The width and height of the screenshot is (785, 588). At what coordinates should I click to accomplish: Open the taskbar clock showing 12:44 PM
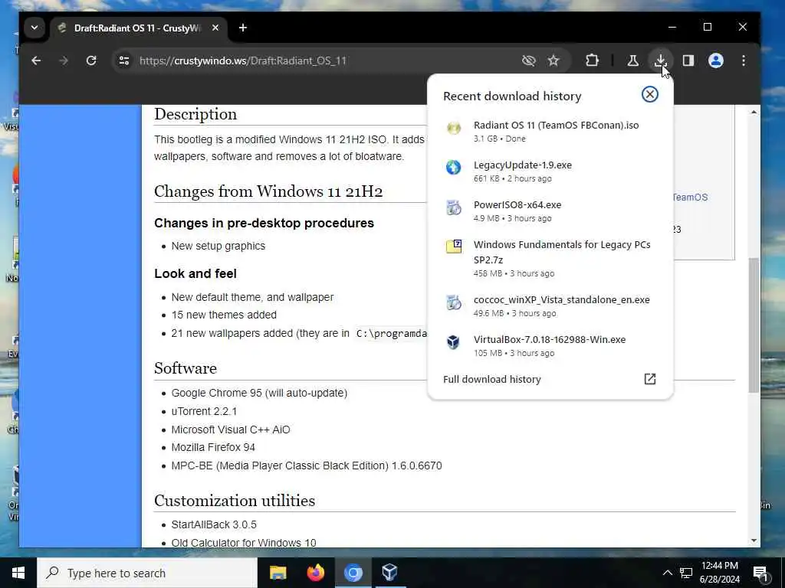click(x=719, y=573)
